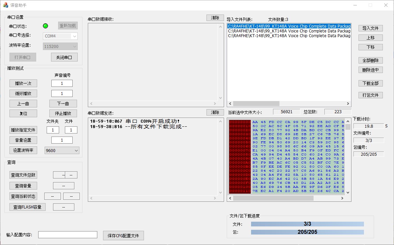Expand the 9600 baud rate combo box
394x245 pixels.
click(x=62, y=150)
